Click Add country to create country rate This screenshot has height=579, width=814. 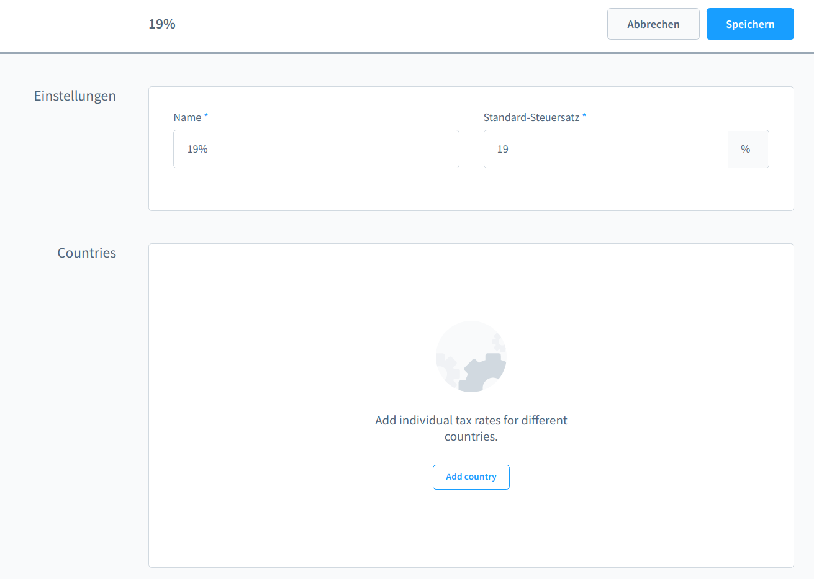tap(471, 477)
